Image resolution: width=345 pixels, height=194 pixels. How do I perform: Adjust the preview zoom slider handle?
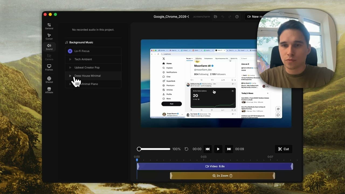139,149
